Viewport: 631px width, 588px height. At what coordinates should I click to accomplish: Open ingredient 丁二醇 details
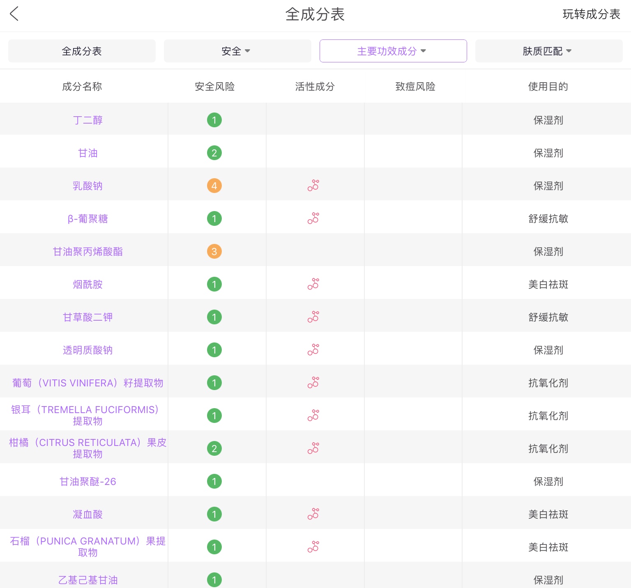88,120
